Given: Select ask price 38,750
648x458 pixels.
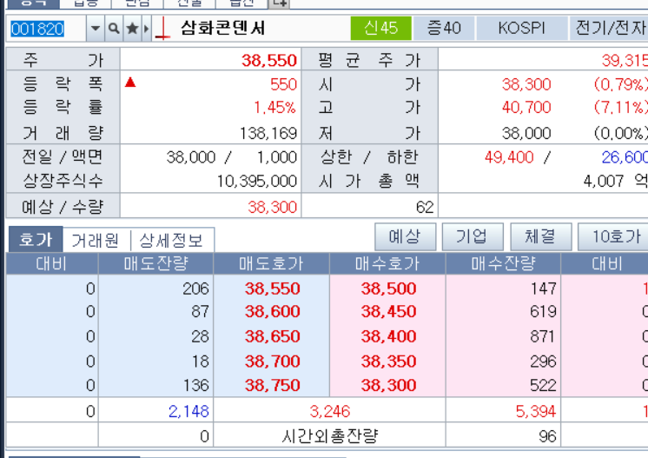Looking at the screenshot, I should [x=273, y=385].
